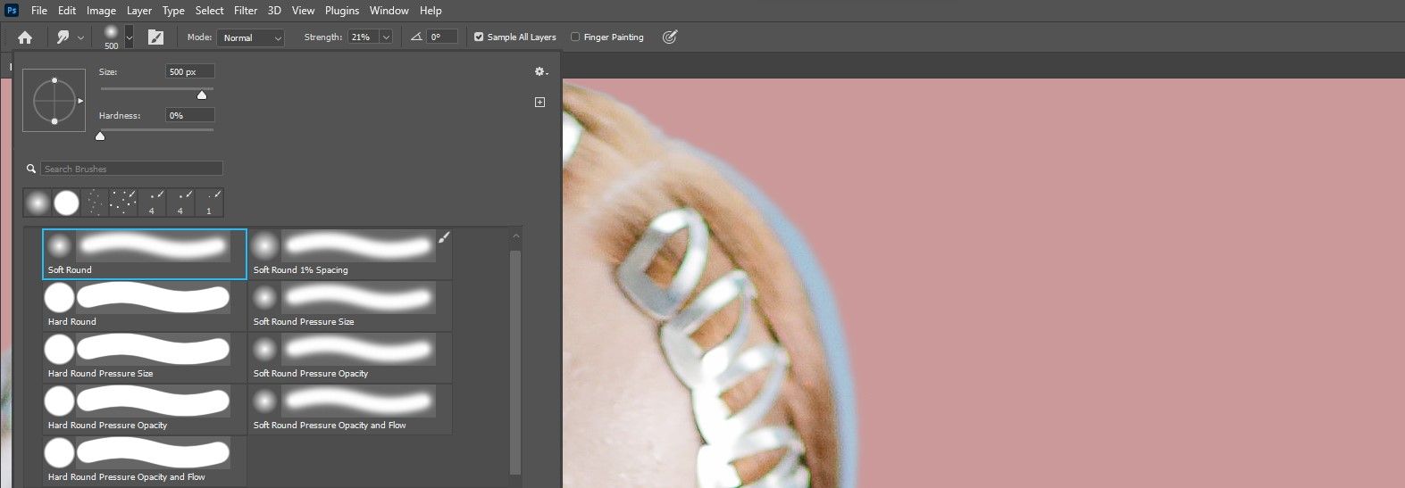Open the Select menu
The image size is (1405, 488).
pos(210,11)
